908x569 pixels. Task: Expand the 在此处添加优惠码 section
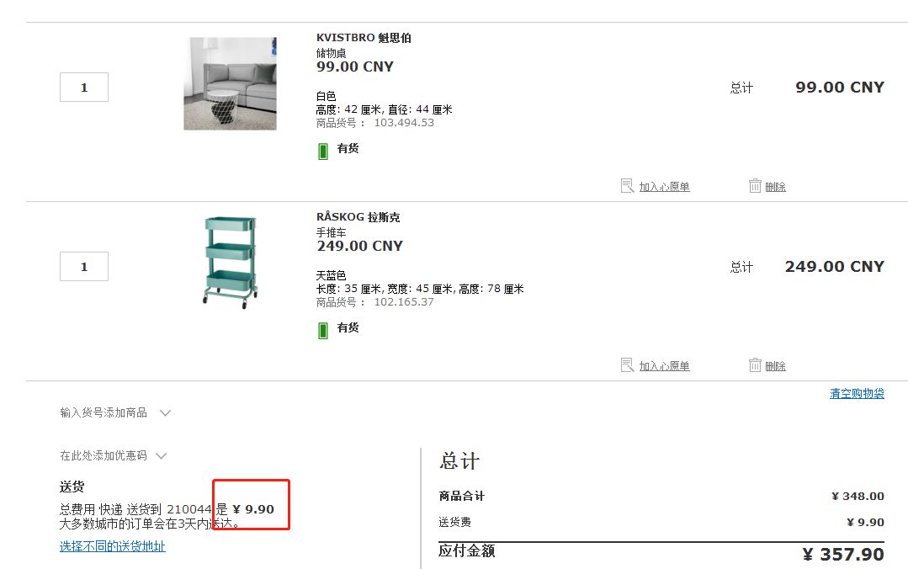[161, 455]
